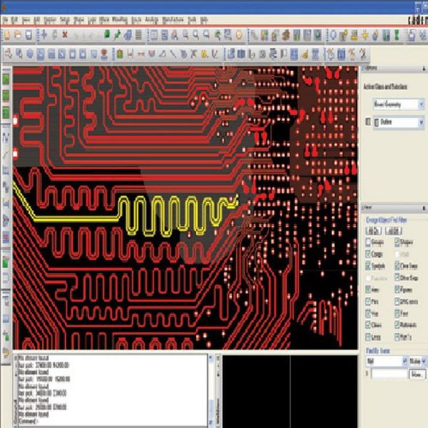Click the Find By Name text field
428x428 pixels.
click(389, 374)
